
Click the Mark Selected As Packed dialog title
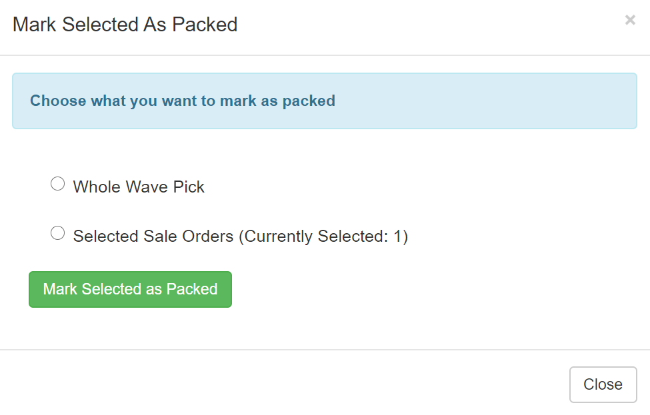click(125, 25)
